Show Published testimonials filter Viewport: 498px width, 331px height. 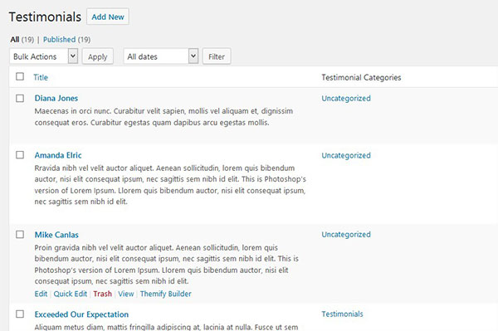coord(59,40)
